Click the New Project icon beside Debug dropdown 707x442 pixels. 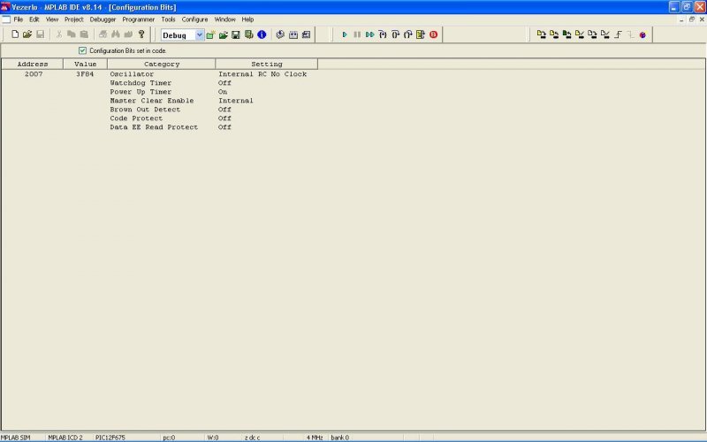click(210, 34)
